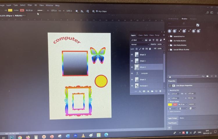Expand the Special Effects Brushes folder
The image size is (218, 139).
click(x=169, y=50)
